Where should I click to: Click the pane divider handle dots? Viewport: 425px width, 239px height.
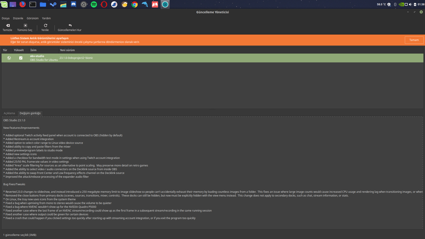click(x=212, y=109)
